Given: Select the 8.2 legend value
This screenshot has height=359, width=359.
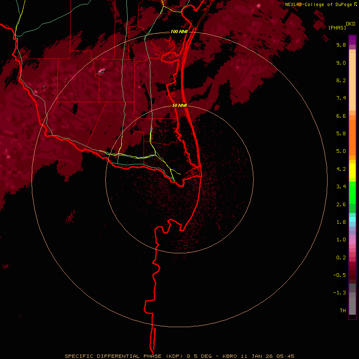Looking at the screenshot, I should point(341,80).
